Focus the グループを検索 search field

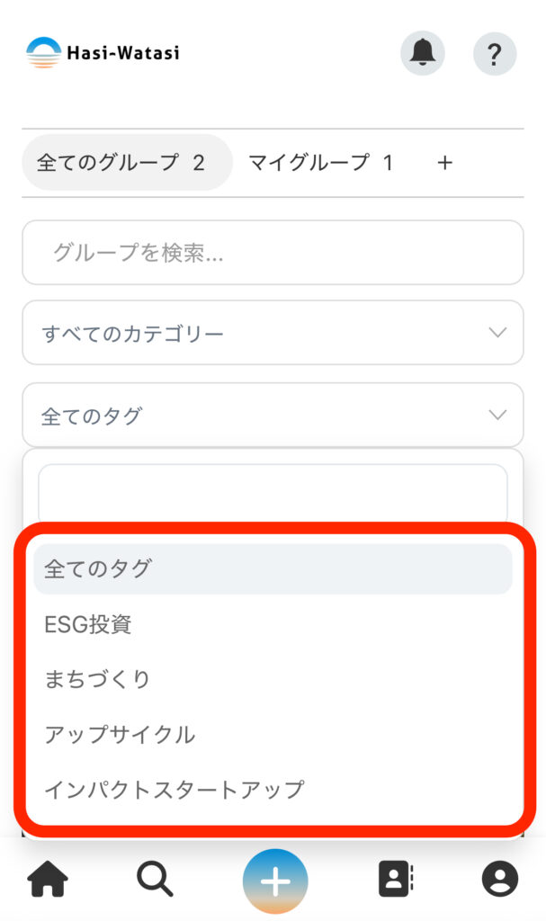(273, 253)
